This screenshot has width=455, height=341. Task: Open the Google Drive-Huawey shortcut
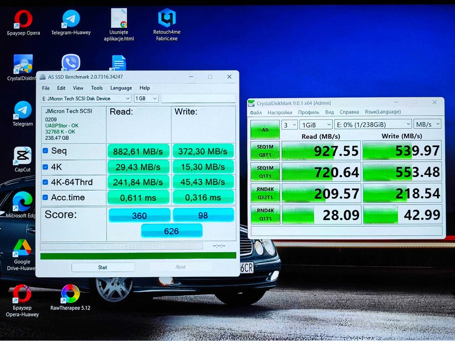coord(22,255)
